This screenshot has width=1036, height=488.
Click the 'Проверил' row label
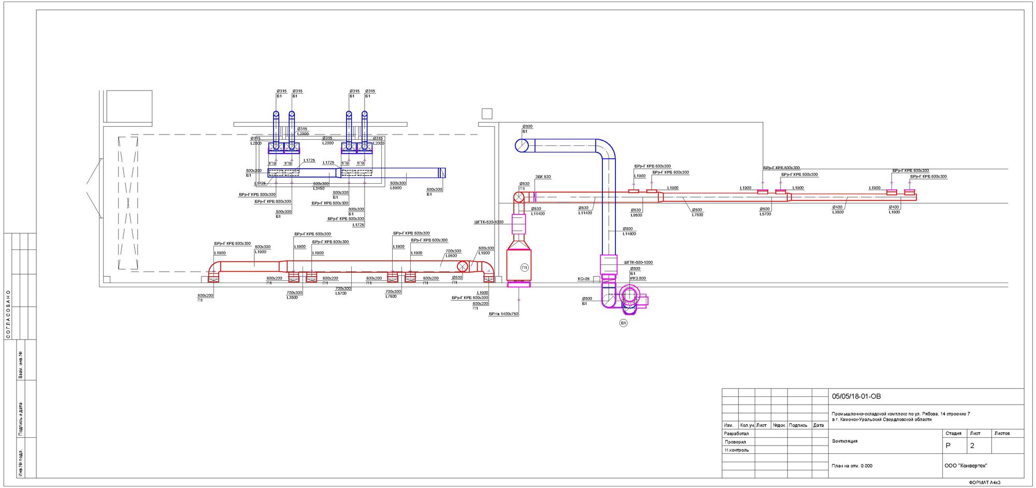(x=736, y=442)
